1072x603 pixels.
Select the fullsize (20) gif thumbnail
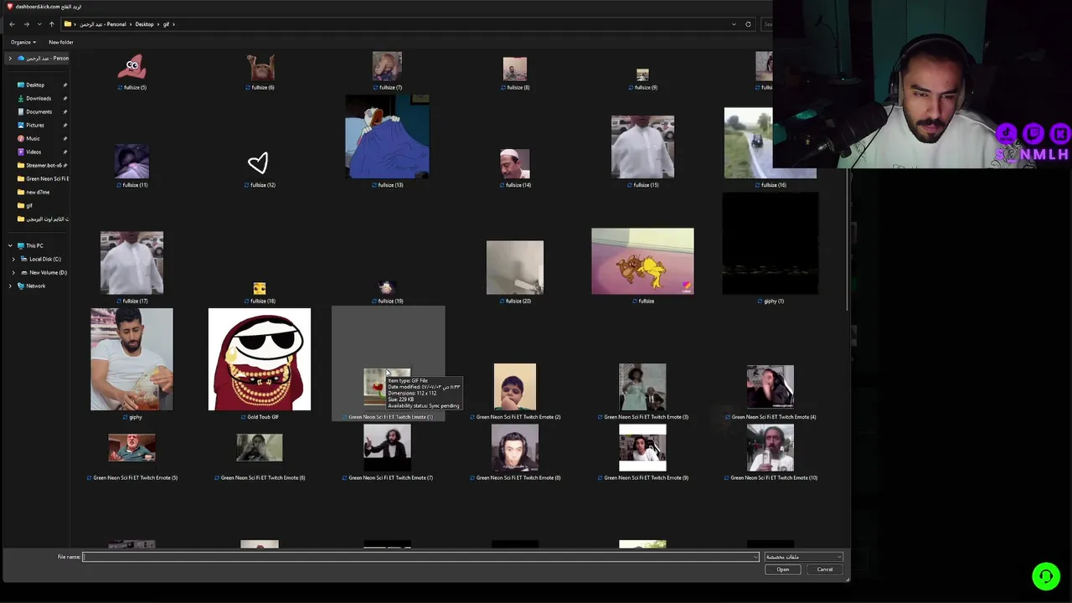[515, 268]
